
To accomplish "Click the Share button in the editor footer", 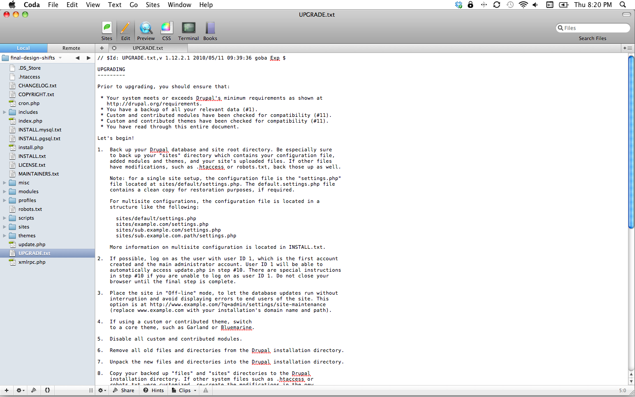I will (x=123, y=390).
